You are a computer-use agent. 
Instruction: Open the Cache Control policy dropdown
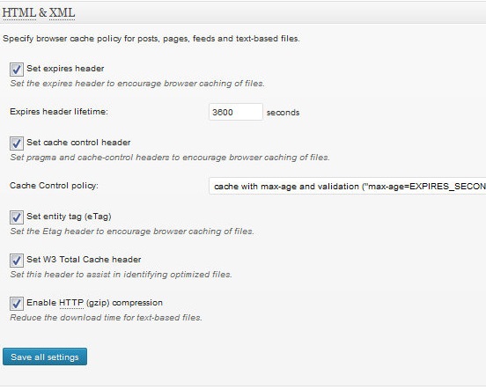click(x=348, y=186)
